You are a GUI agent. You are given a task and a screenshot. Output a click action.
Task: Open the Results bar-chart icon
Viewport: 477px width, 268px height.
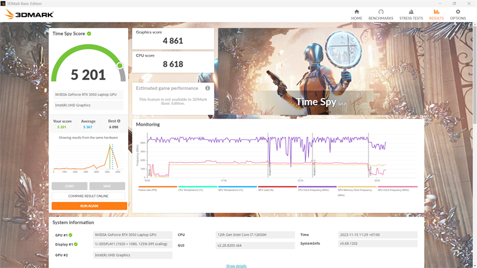436,12
